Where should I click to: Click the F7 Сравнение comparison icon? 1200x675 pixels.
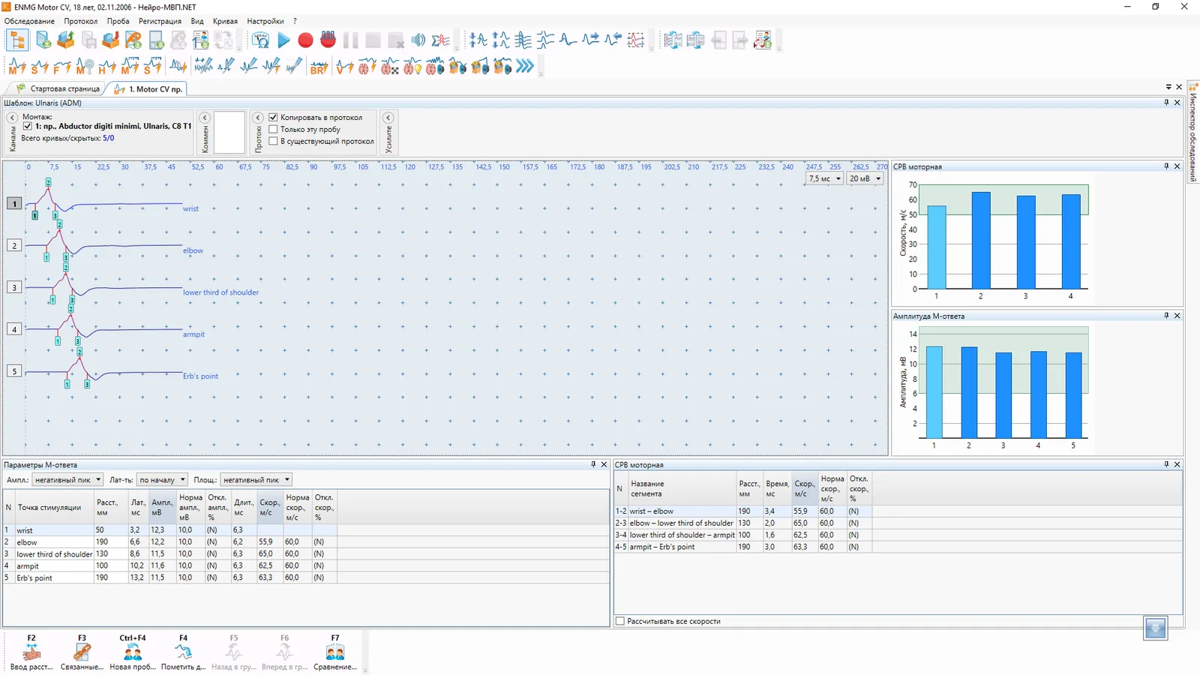(x=335, y=652)
